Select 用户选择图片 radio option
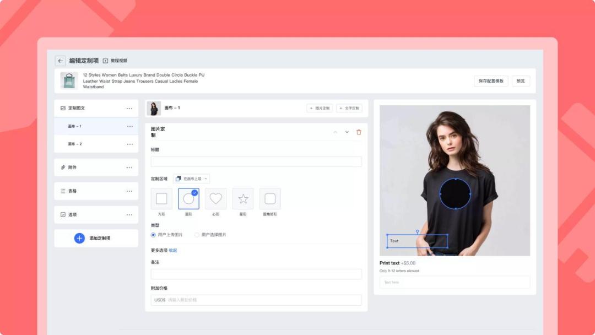595x335 pixels. pos(197,235)
